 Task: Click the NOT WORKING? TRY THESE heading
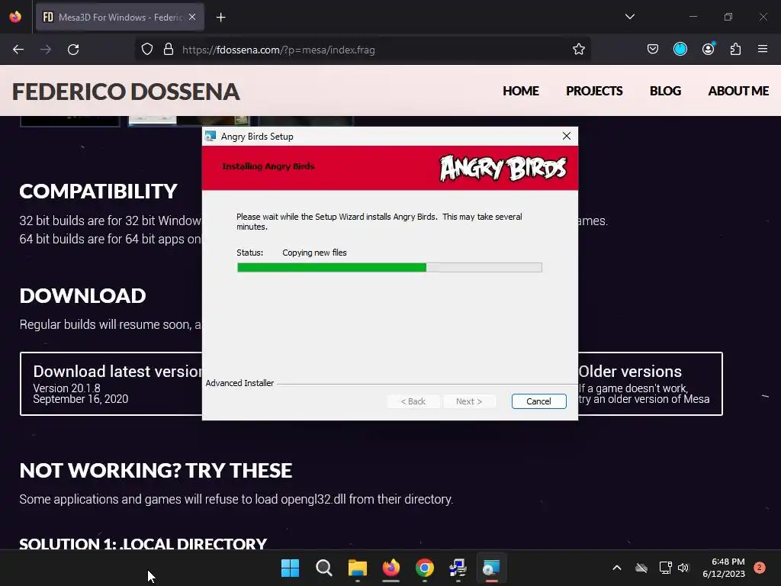pyautogui.click(x=156, y=470)
